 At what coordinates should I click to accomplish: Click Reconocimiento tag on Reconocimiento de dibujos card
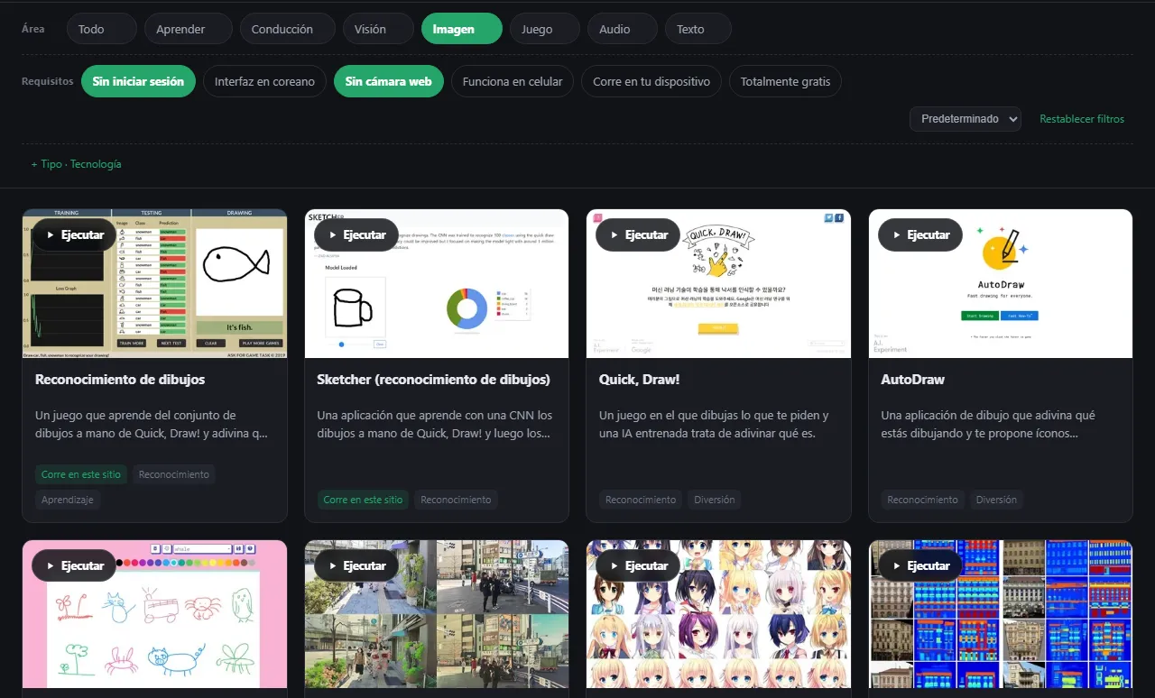[174, 474]
